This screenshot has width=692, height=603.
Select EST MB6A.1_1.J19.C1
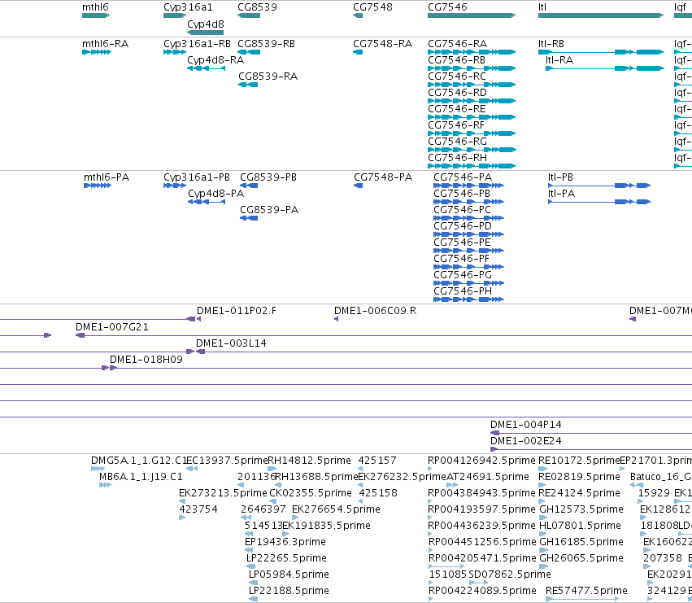[x=105, y=485]
